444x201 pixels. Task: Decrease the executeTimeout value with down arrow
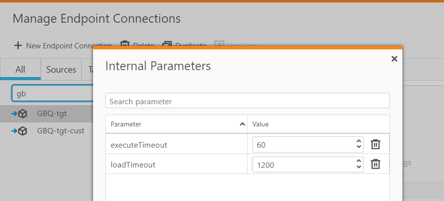(359, 148)
